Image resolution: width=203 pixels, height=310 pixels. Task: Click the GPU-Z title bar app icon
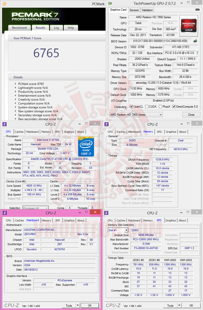pyautogui.click(x=110, y=3)
